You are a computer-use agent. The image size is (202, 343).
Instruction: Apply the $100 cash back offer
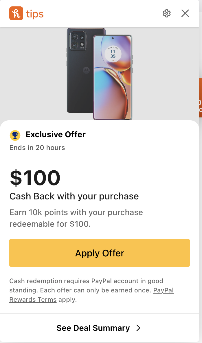(100, 253)
